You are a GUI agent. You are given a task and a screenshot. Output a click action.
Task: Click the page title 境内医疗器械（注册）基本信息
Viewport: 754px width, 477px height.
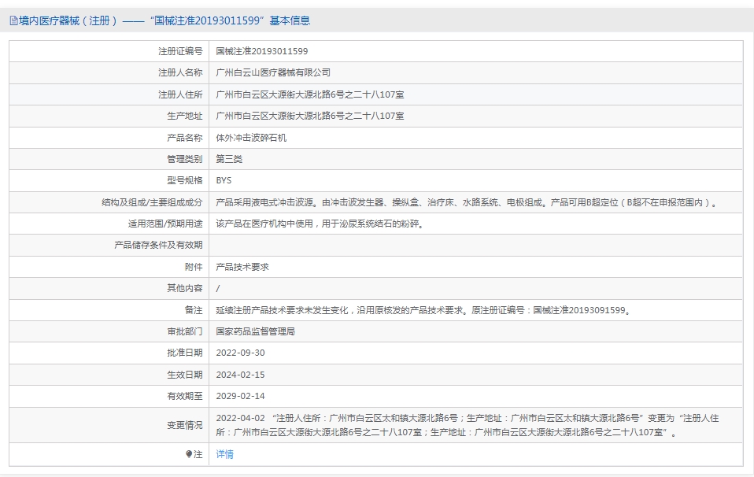click(164, 20)
